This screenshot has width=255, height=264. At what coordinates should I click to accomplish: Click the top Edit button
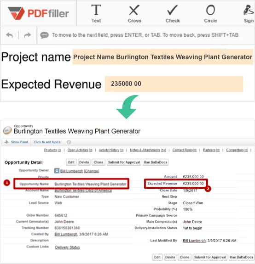click(x=71, y=163)
